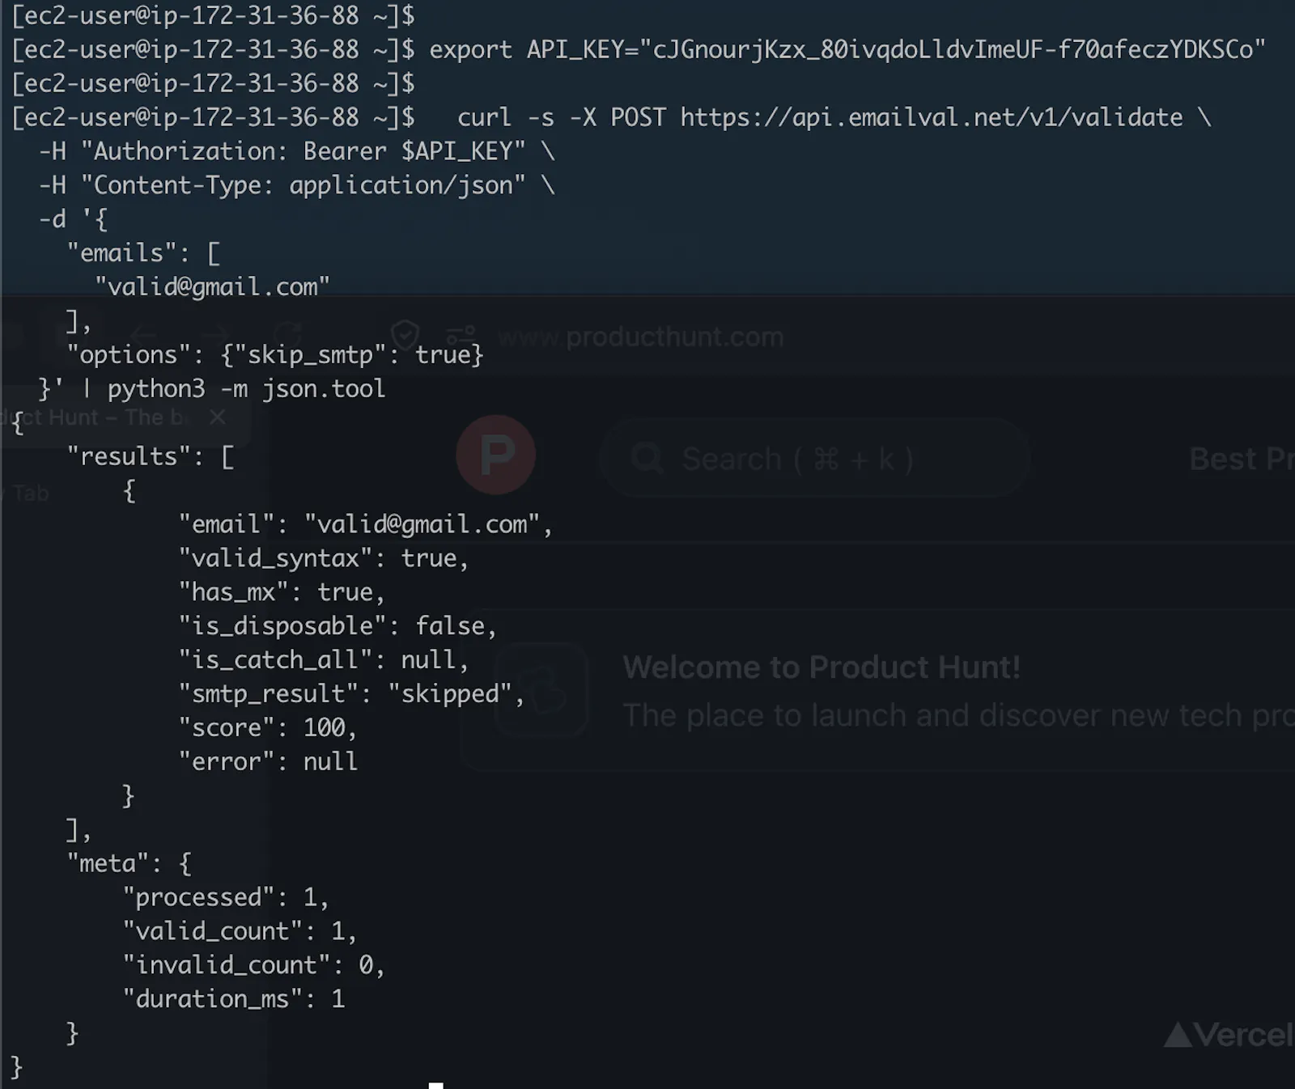Click the "score": 100 line
The image size is (1295, 1089).
coord(268,729)
